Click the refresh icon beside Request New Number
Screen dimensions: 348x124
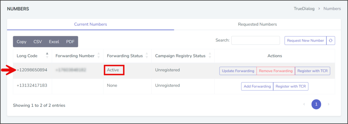(x=331, y=41)
